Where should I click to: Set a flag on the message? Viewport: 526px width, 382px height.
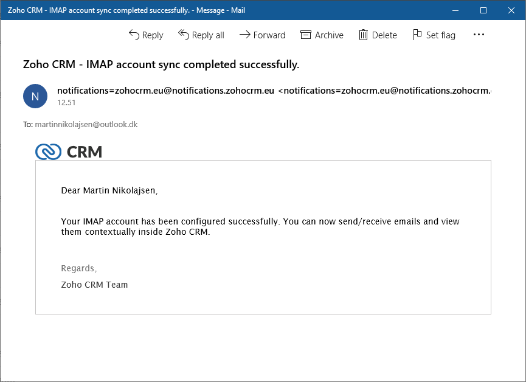(434, 35)
